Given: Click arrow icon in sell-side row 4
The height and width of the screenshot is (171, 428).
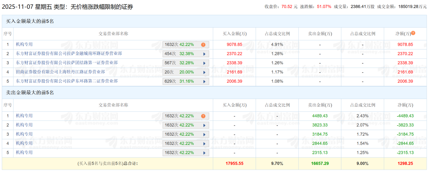Looking at the screenshot, I should (x=204, y=144).
